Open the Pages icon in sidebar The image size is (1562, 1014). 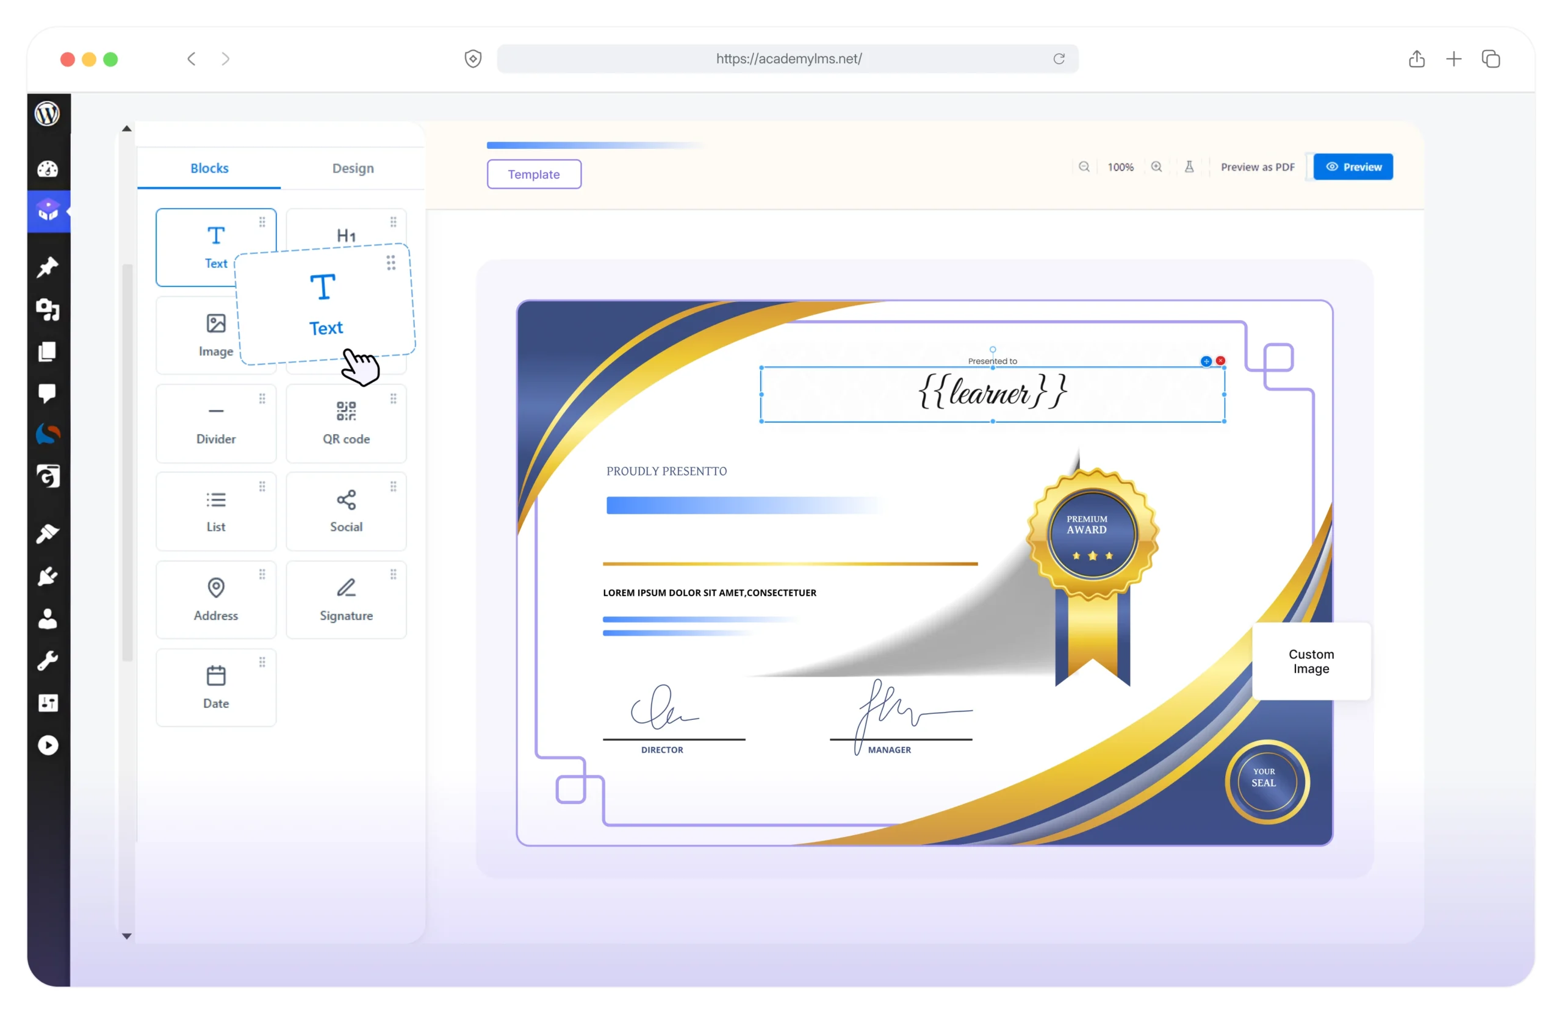pyautogui.click(x=47, y=352)
